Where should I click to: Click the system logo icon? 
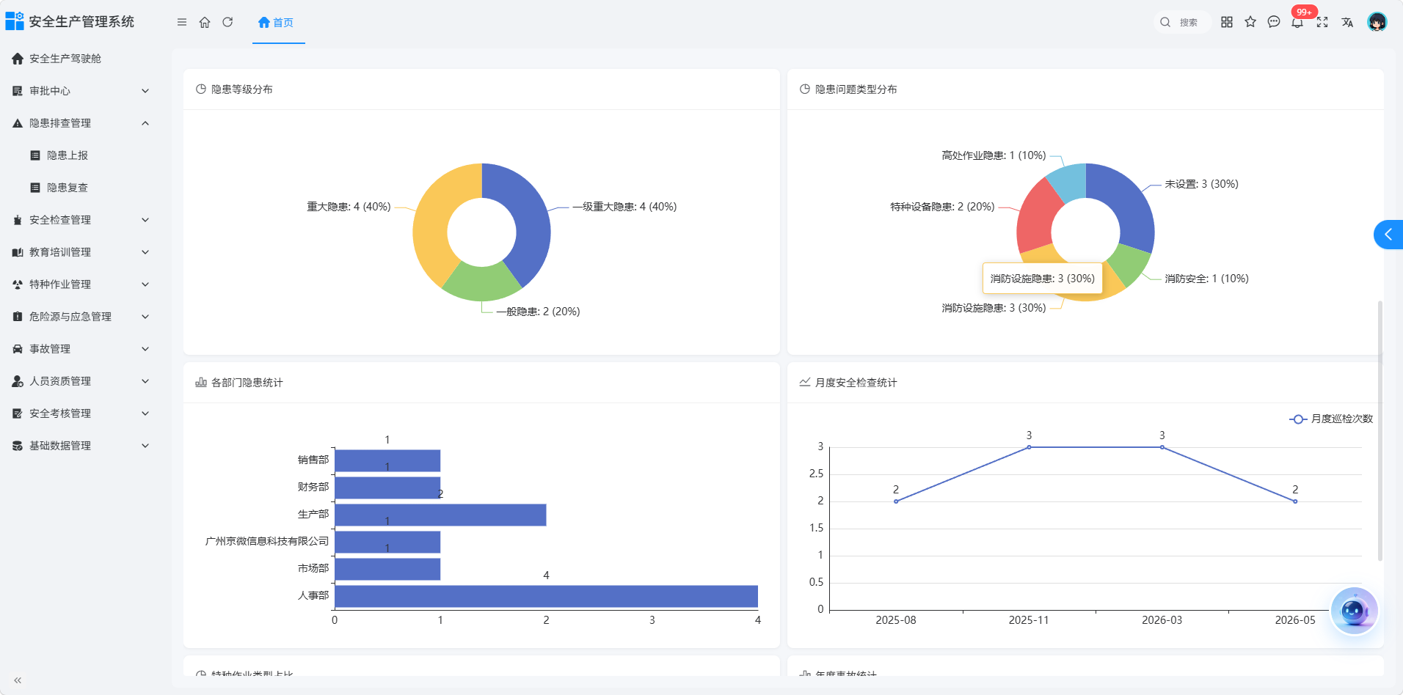coord(15,21)
